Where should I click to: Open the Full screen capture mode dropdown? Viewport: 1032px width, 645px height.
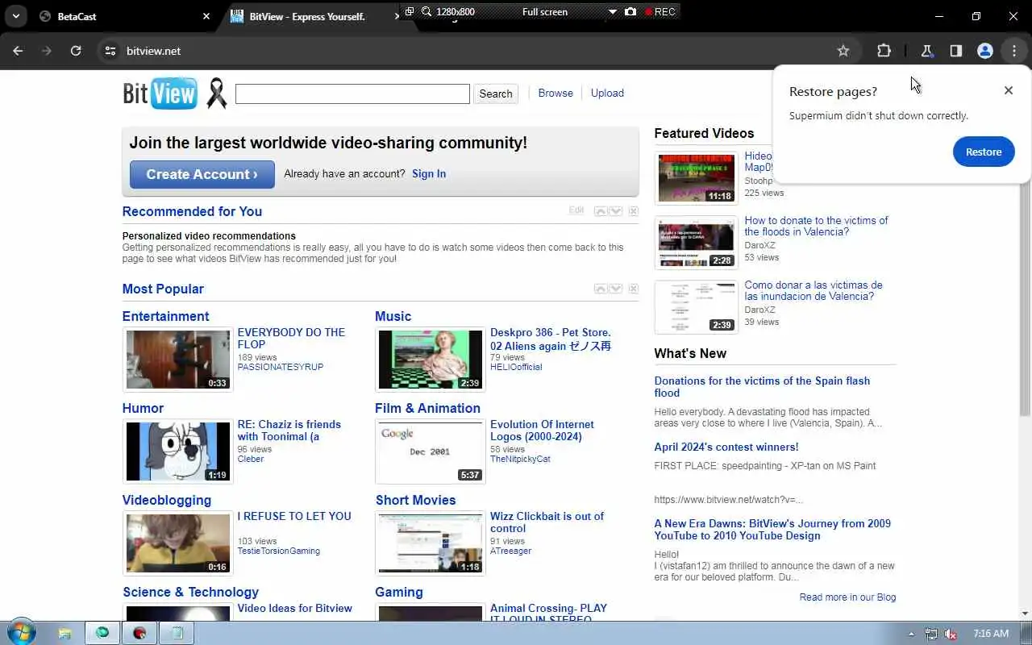pyautogui.click(x=612, y=12)
